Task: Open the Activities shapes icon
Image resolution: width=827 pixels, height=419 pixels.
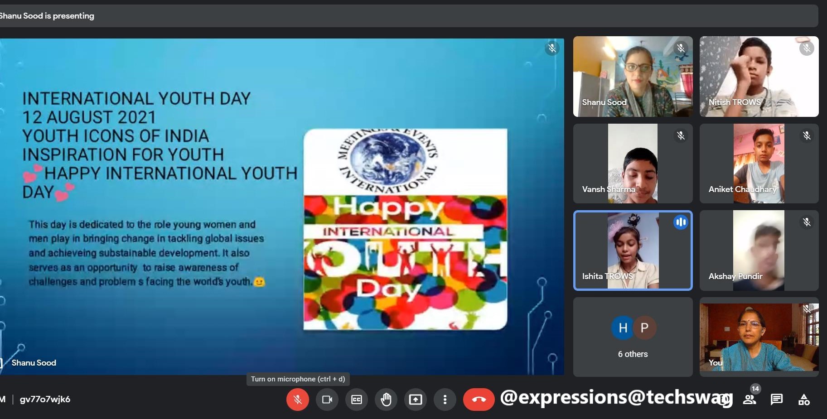Action: (x=804, y=400)
